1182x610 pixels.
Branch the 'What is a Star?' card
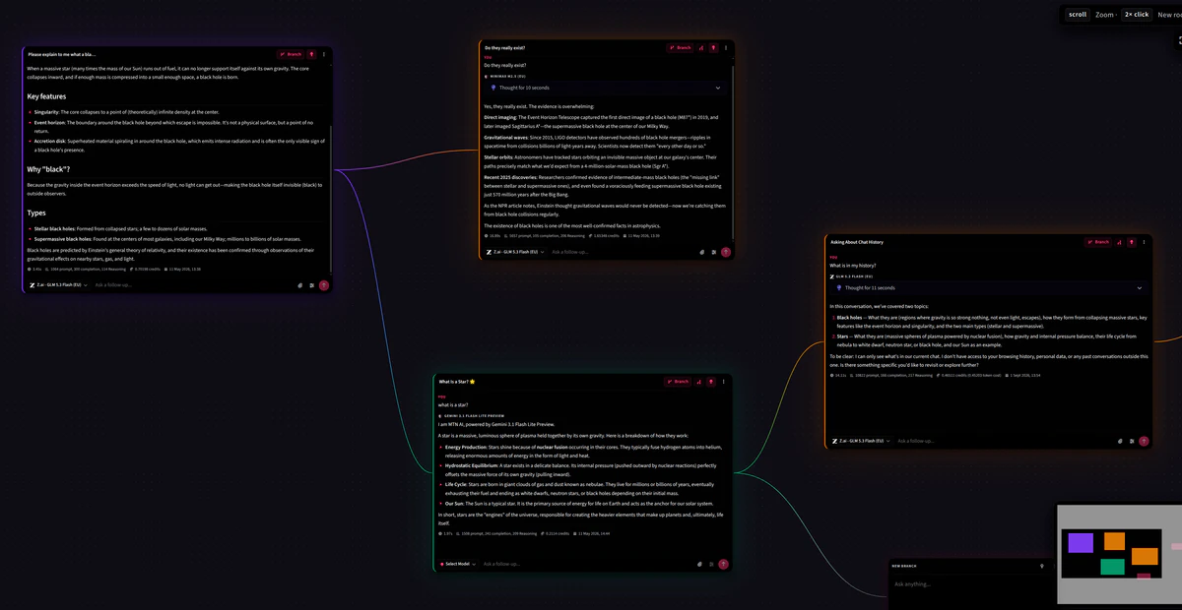[678, 381]
